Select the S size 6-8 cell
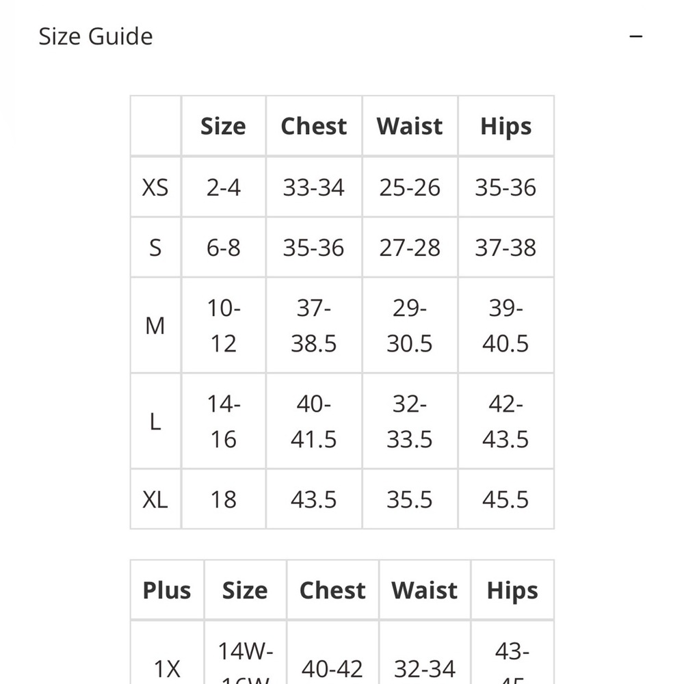684x684 pixels. [224, 248]
